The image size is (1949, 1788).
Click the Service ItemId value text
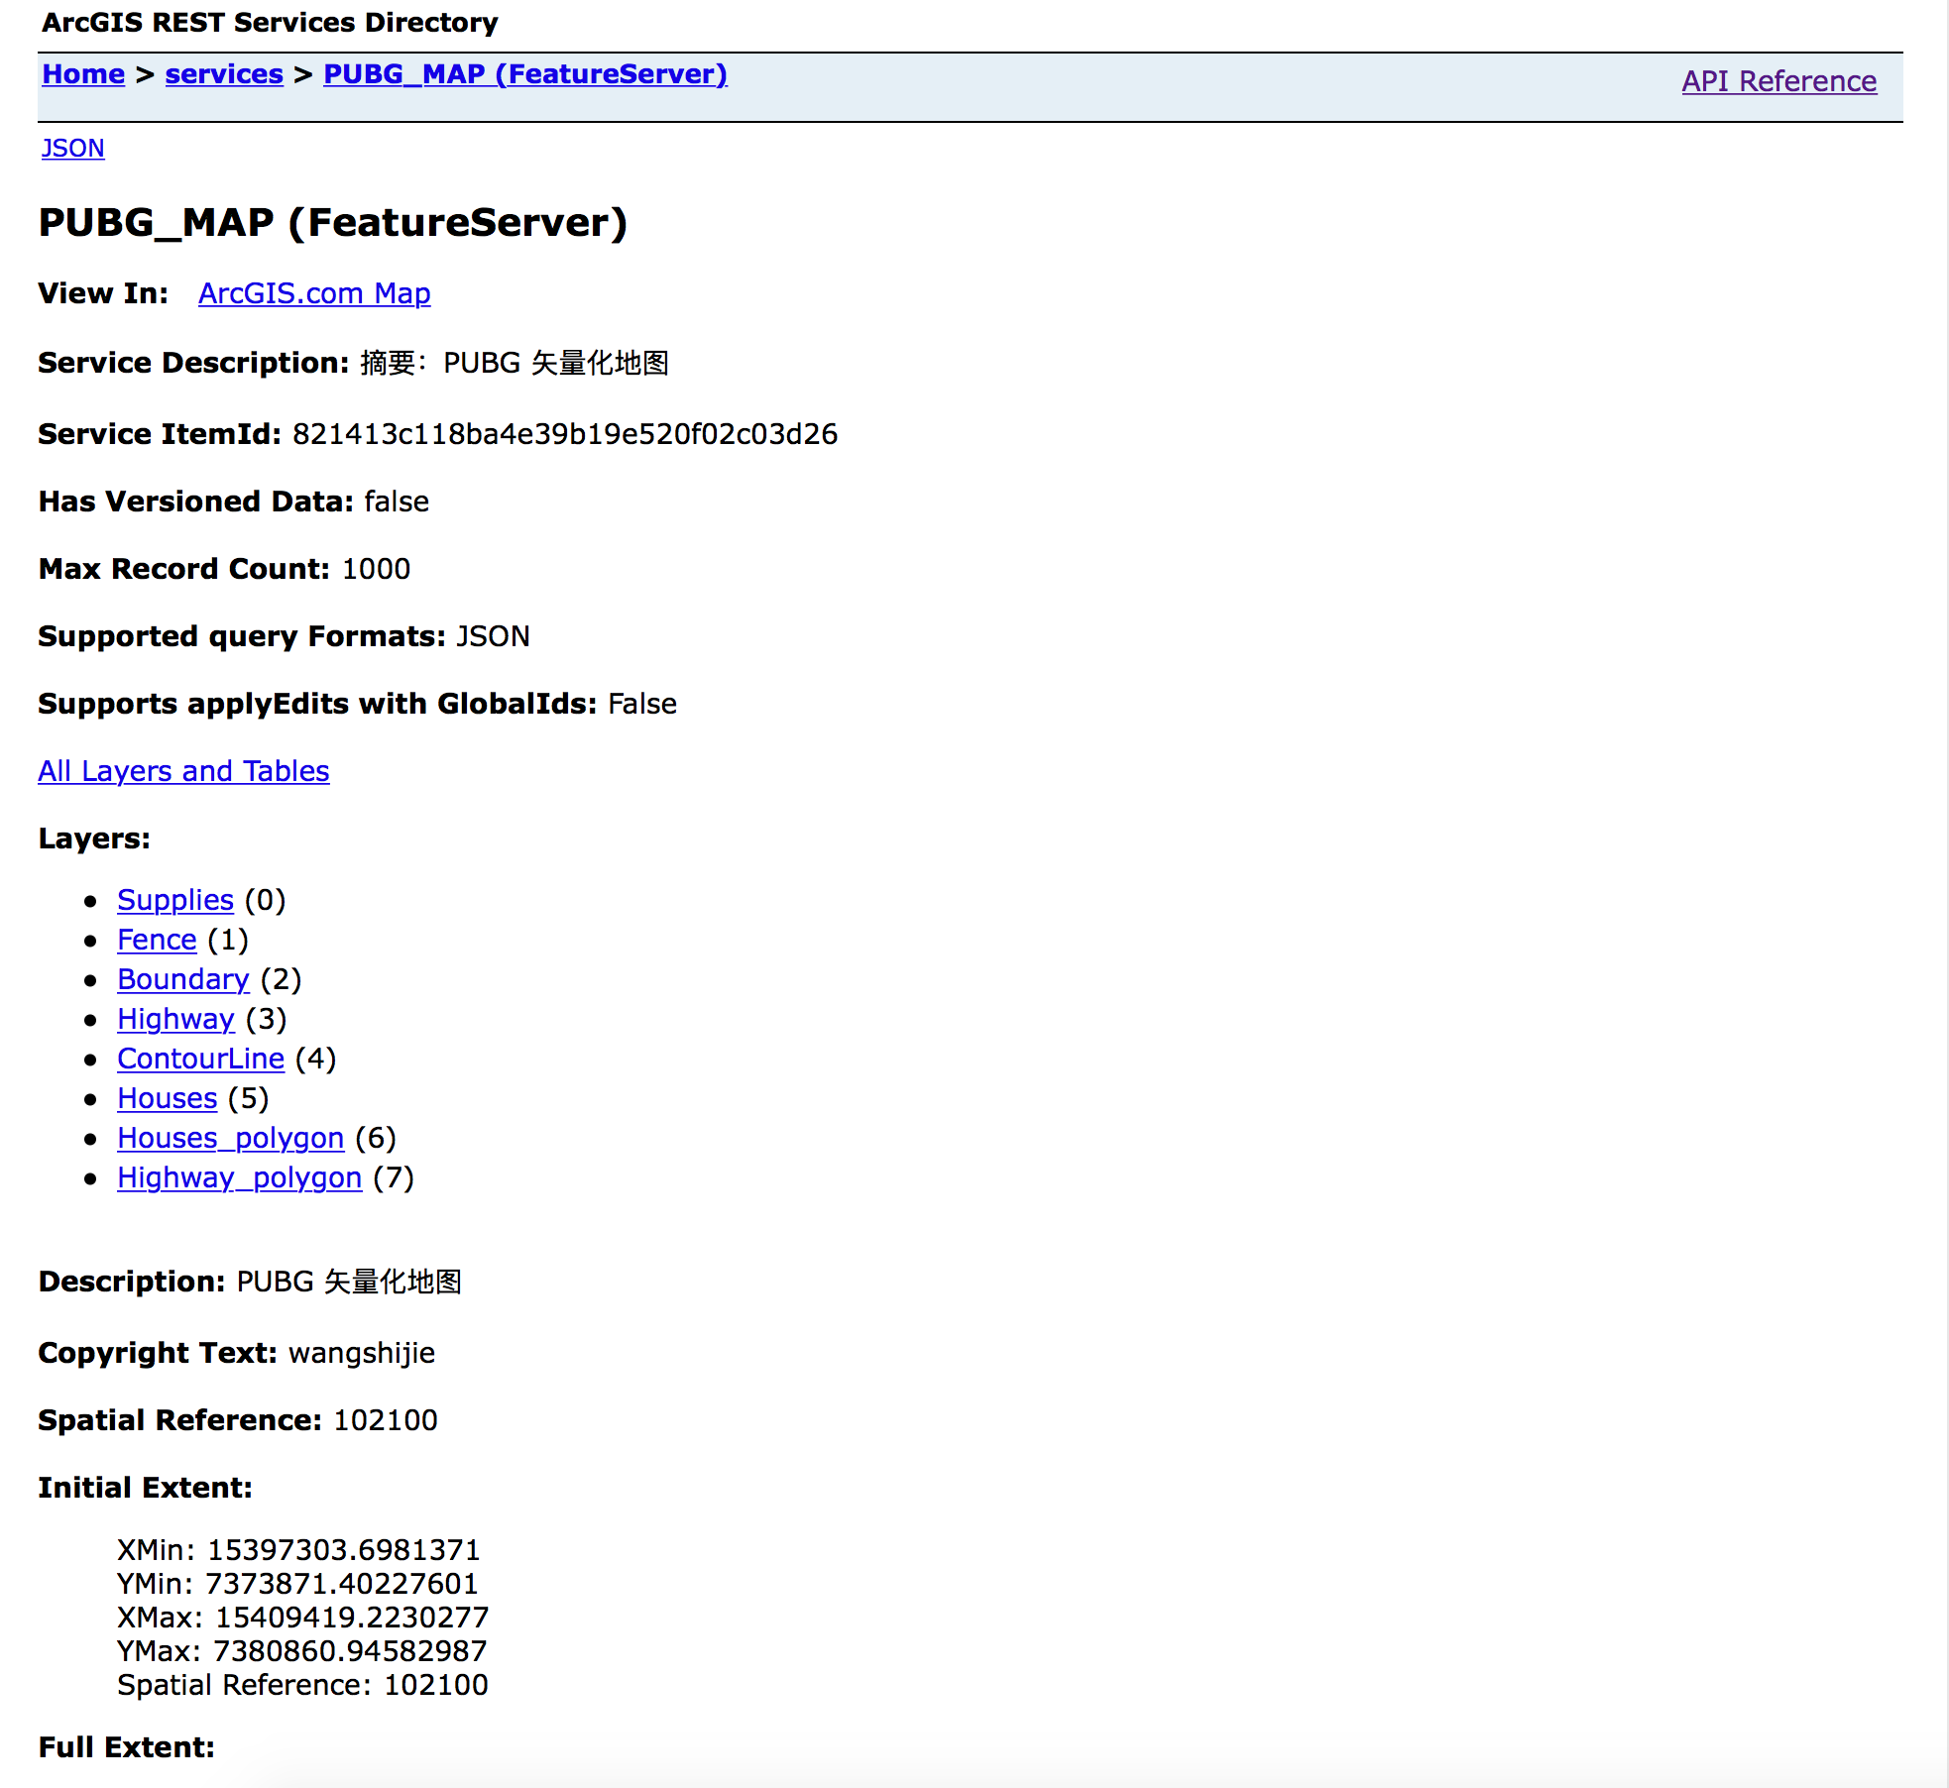[564, 434]
